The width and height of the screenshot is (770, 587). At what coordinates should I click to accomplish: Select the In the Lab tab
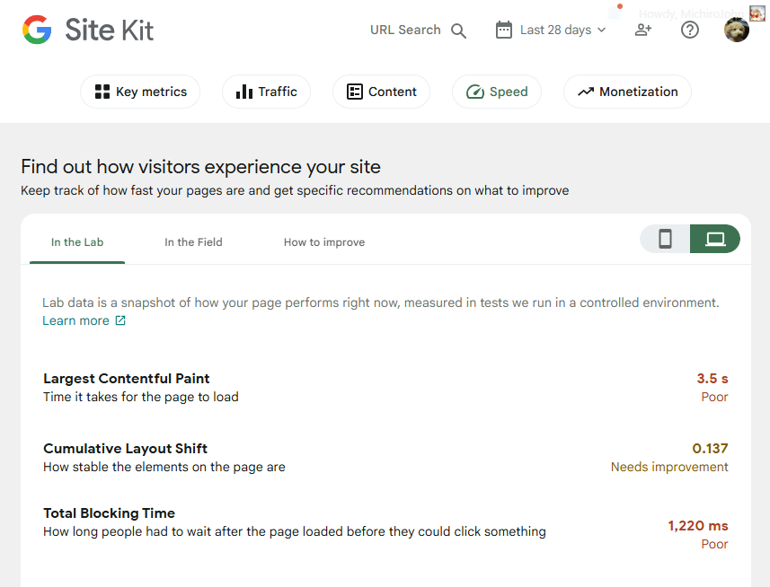(77, 241)
